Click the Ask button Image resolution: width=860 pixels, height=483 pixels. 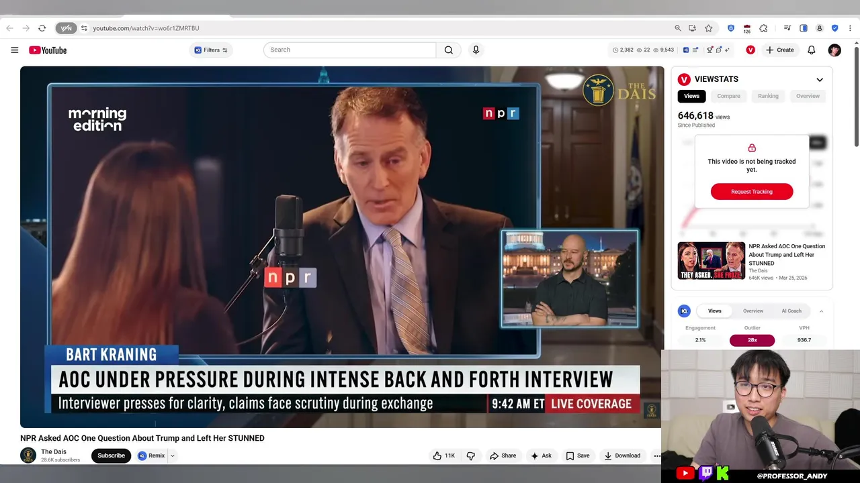541,455
